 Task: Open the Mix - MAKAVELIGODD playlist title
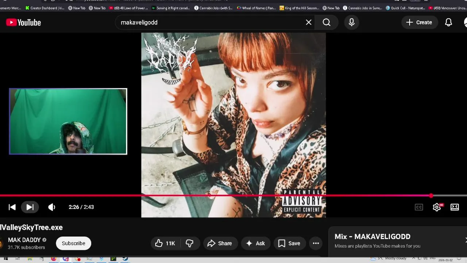point(373,237)
